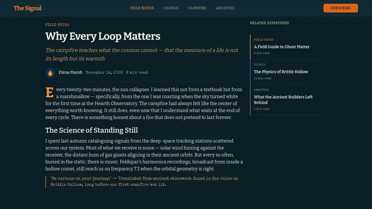Click the 8 min read label
The width and height of the screenshot is (372, 209).
pyautogui.click(x=137, y=72)
